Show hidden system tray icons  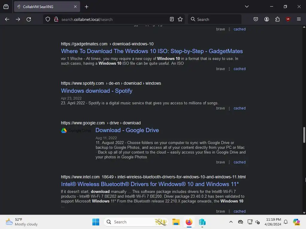pyautogui.click(x=231, y=222)
